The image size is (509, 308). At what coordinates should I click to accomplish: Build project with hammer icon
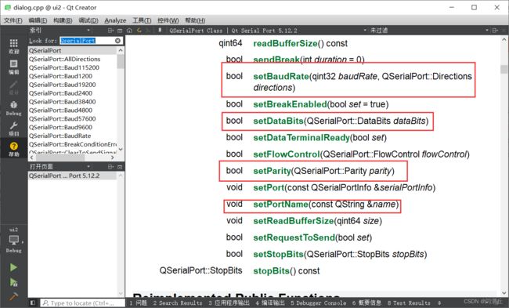point(13,296)
